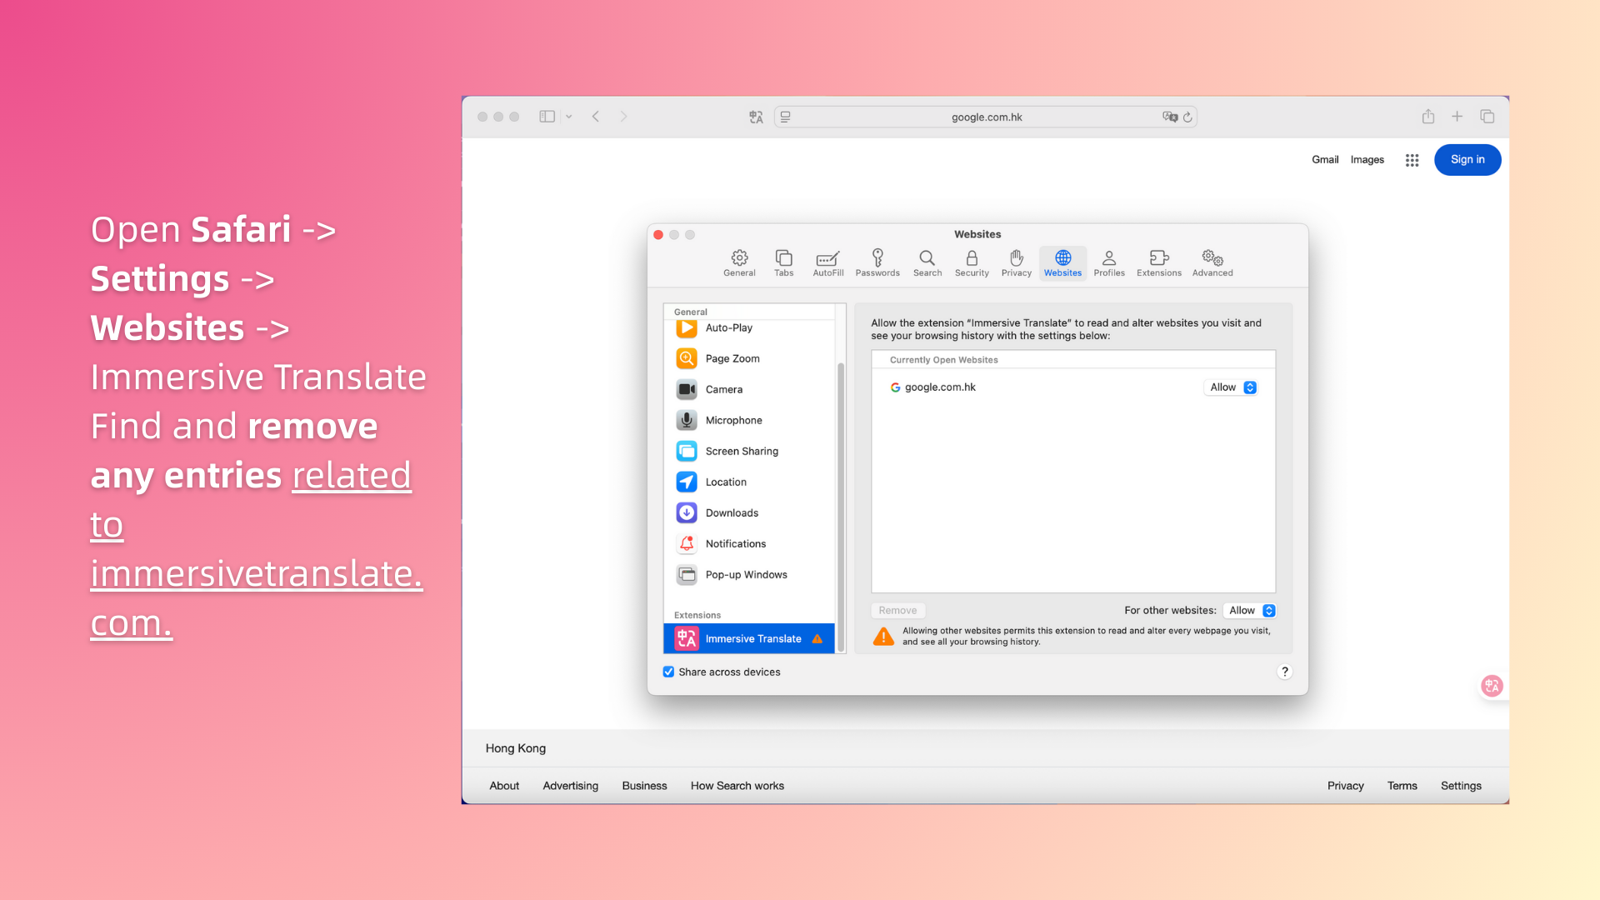The image size is (1600, 900).
Task: Open the Business footer link
Action: 644,786
